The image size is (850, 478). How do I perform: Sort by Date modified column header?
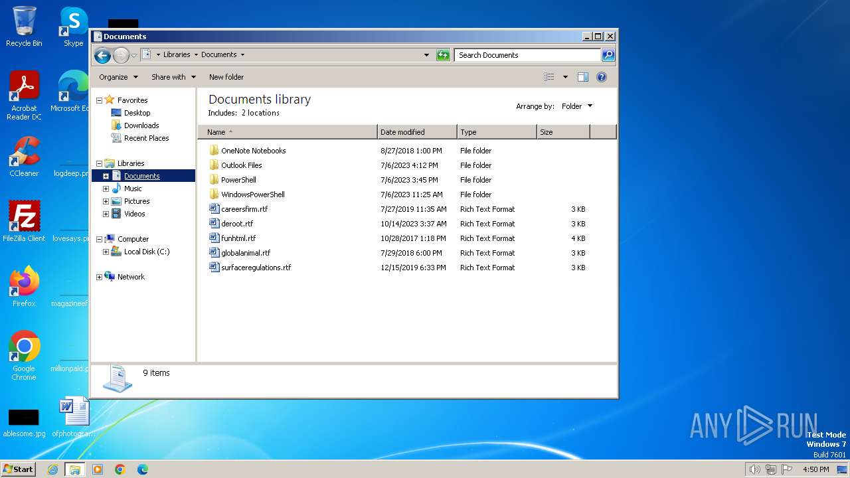417,132
